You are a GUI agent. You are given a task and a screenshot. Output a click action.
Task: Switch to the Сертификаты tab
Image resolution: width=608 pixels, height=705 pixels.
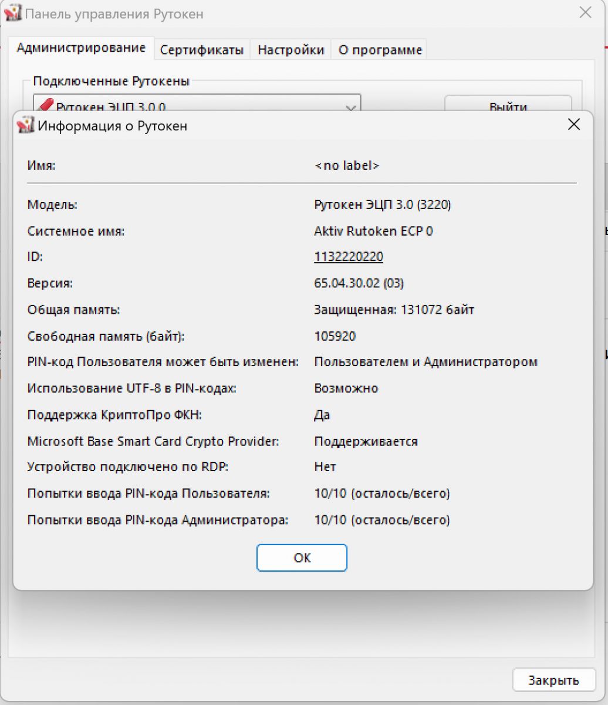pos(202,50)
